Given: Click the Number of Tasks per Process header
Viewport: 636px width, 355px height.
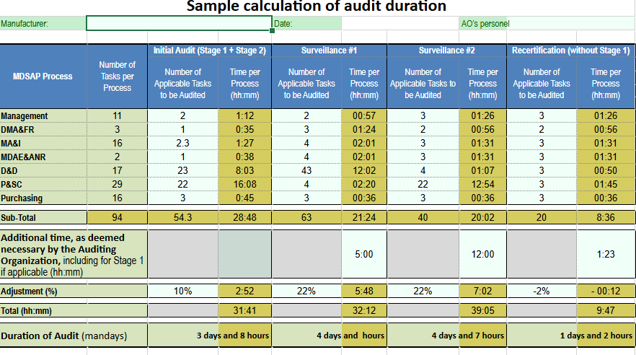Looking at the screenshot, I should click(117, 76).
